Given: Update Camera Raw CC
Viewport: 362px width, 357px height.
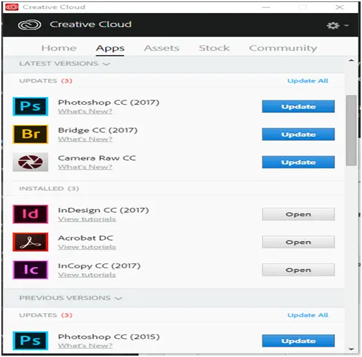Looking at the screenshot, I should 298,162.
